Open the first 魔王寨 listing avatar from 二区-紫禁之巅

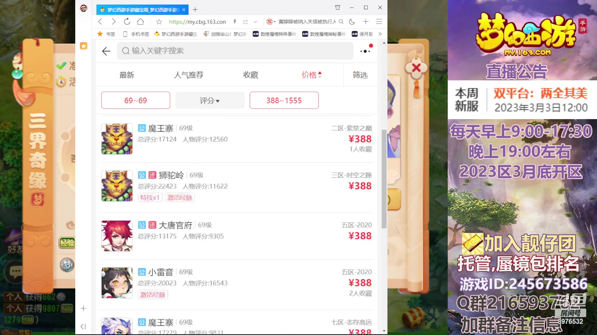117,139
